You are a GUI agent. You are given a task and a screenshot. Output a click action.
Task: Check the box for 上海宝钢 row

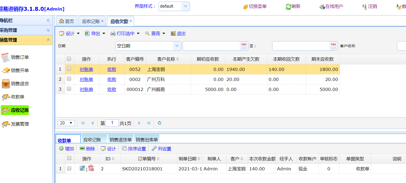point(69,69)
